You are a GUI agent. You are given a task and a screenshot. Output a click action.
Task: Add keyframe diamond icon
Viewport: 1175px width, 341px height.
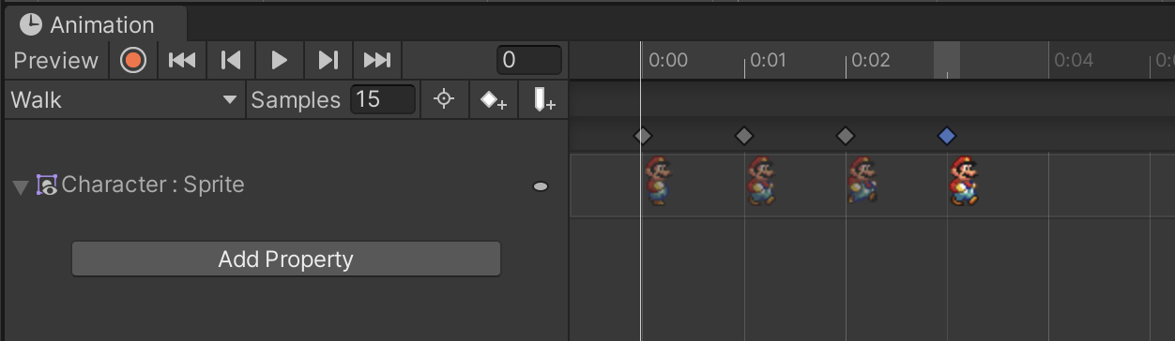[494, 99]
